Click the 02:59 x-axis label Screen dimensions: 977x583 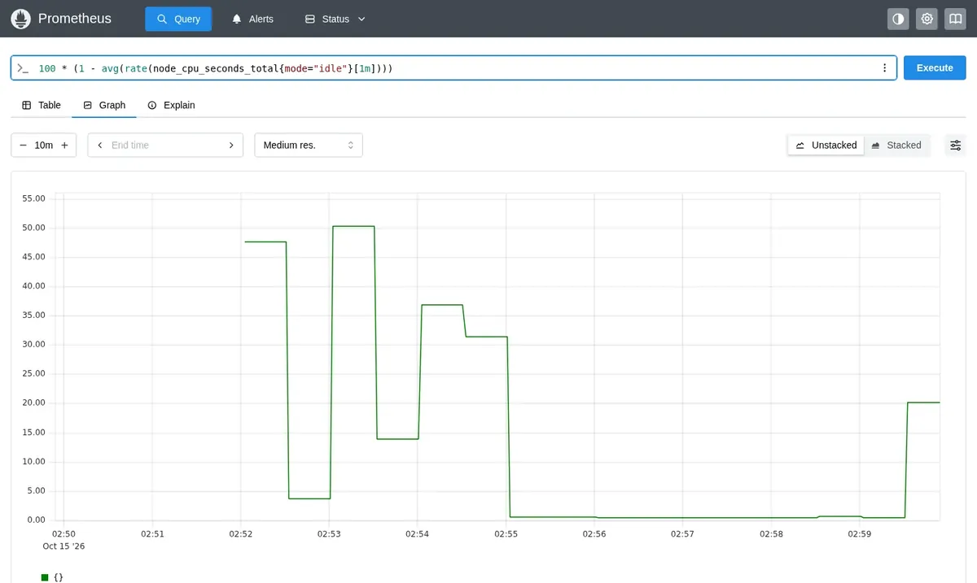860,534
